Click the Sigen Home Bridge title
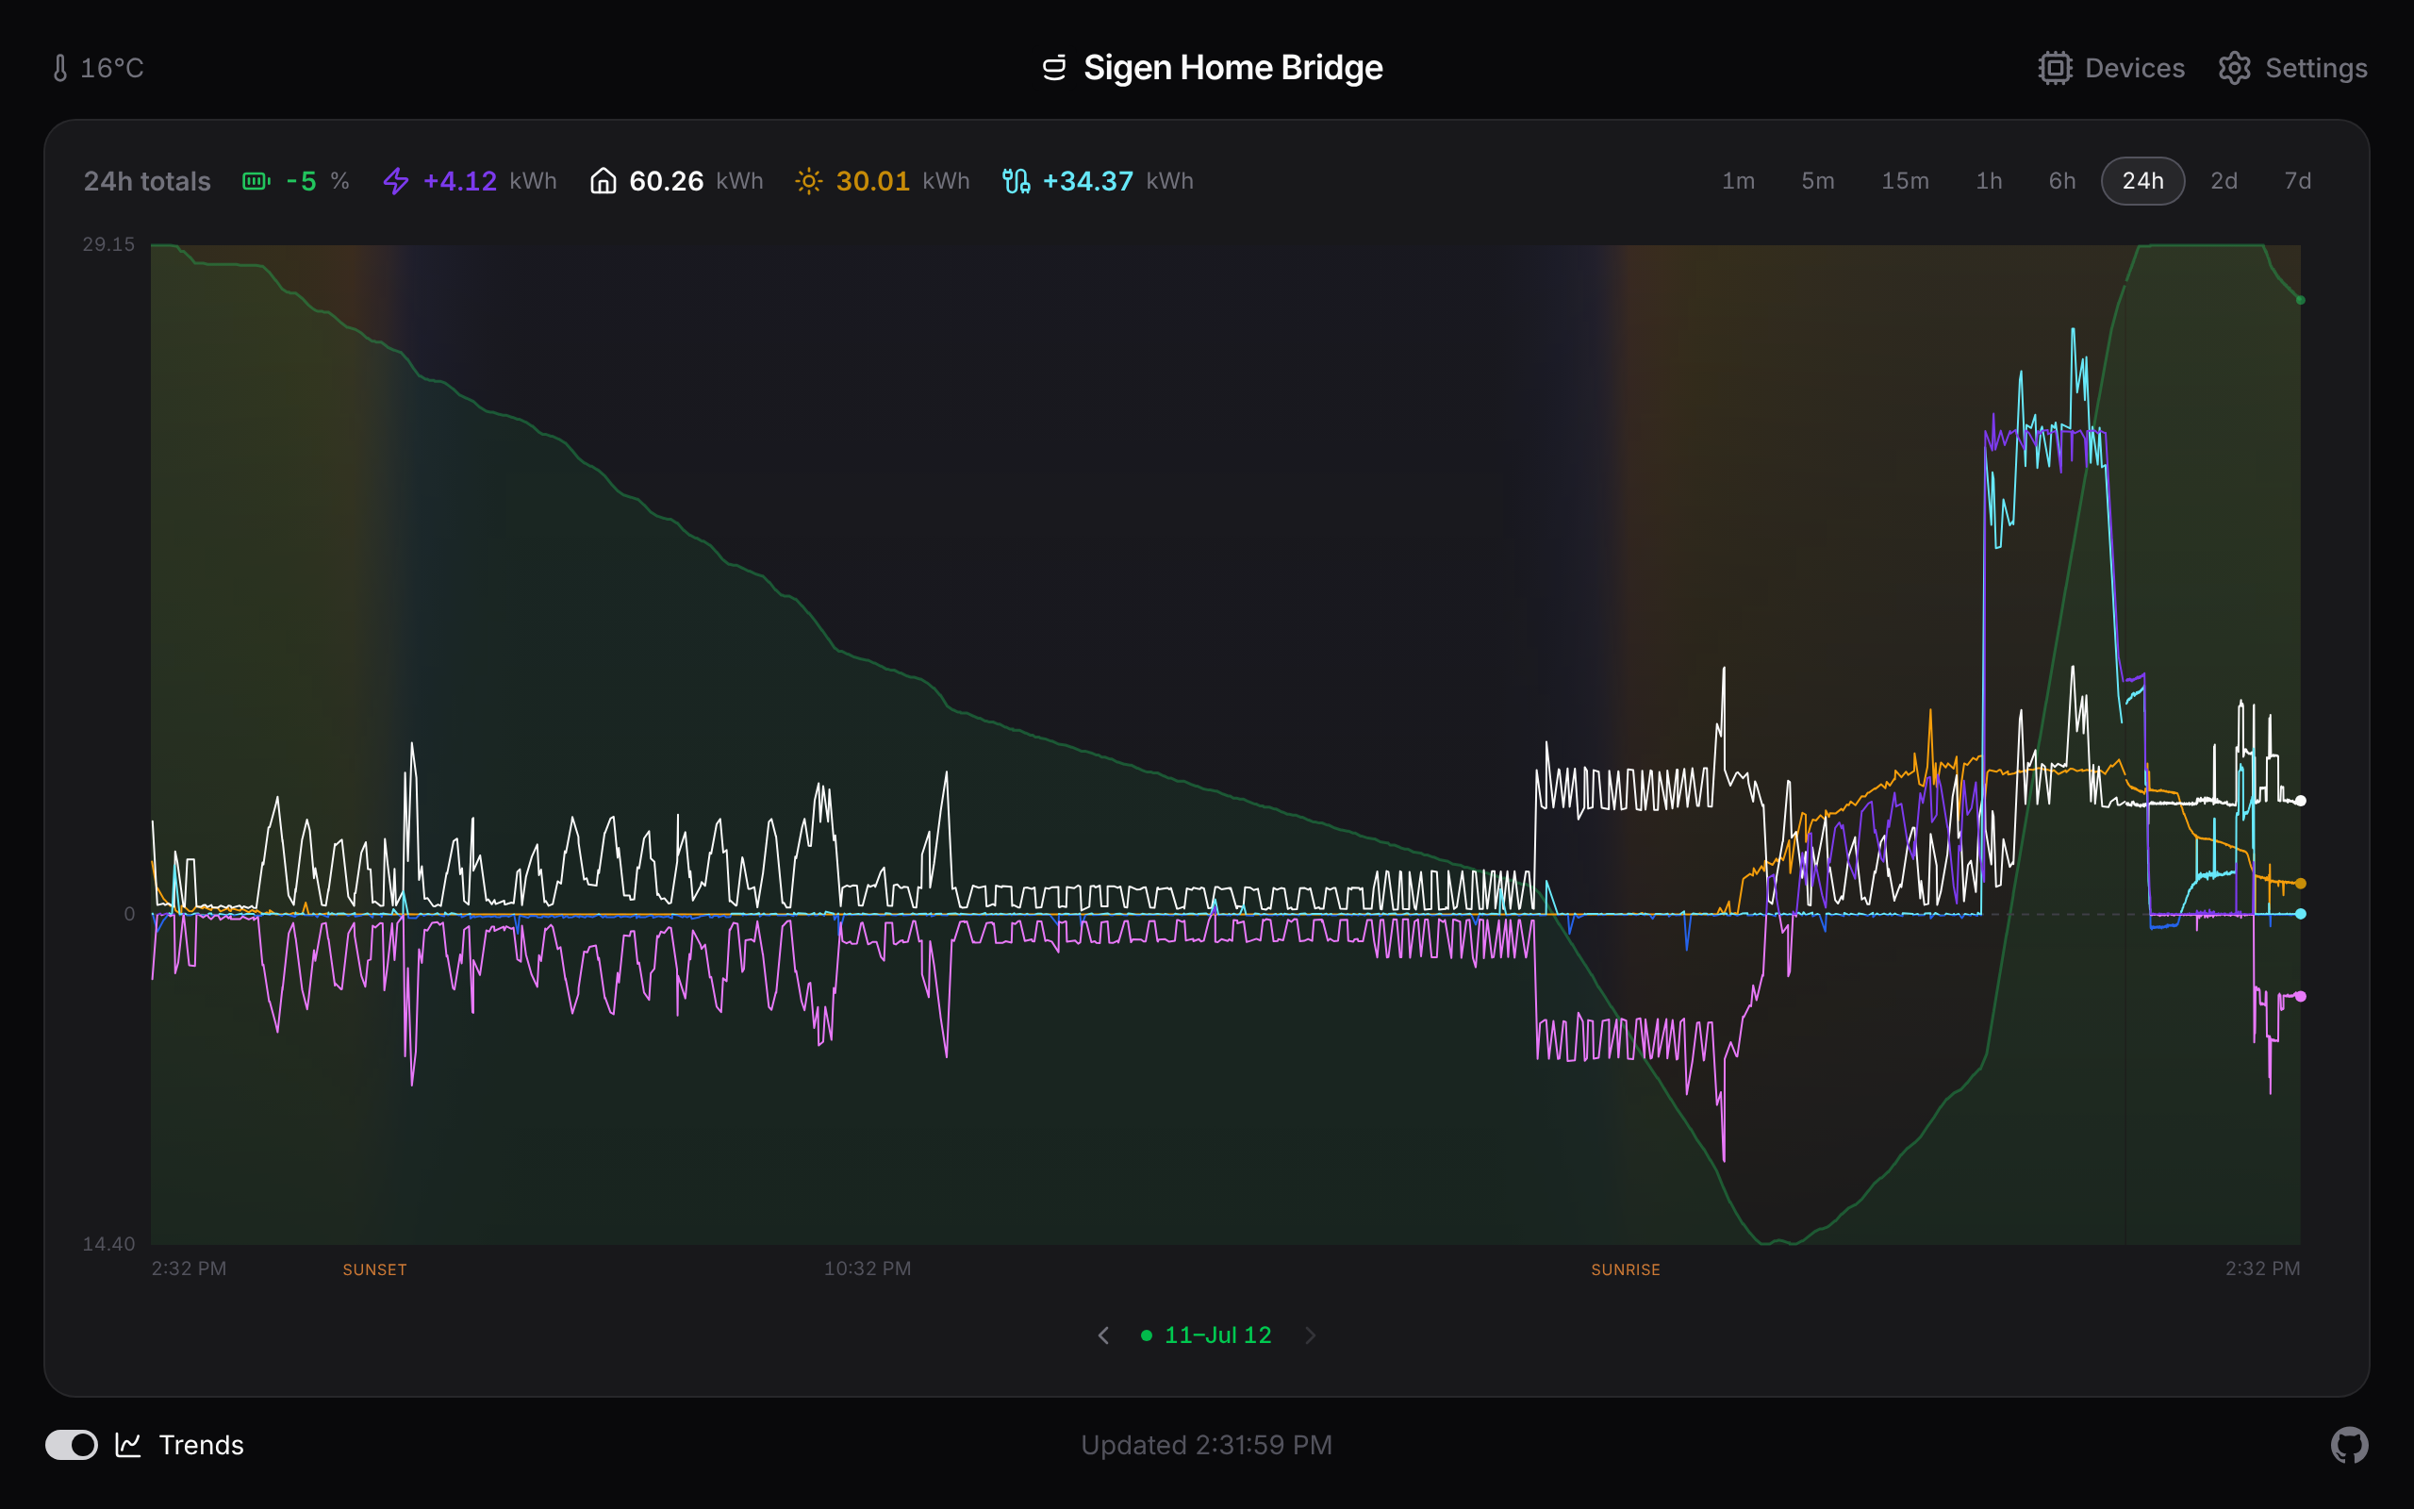2414x1509 pixels. 1233,68
